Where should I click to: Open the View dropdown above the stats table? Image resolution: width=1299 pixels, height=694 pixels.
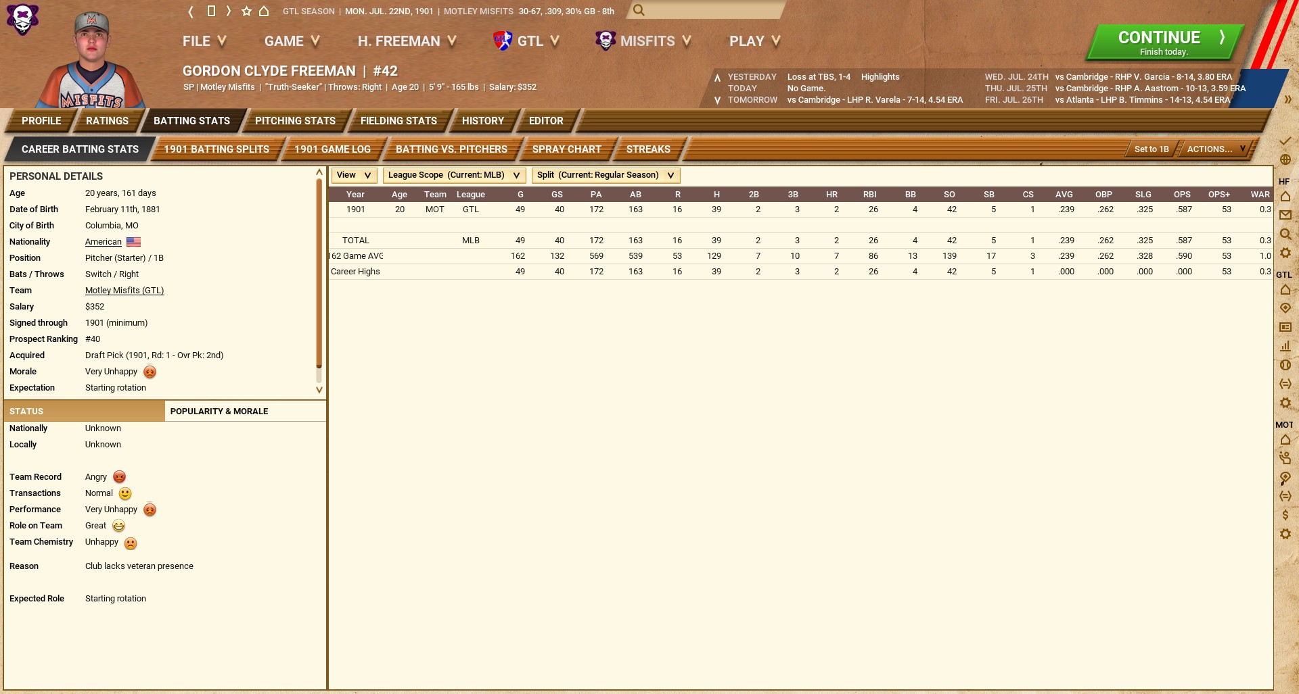[353, 176]
